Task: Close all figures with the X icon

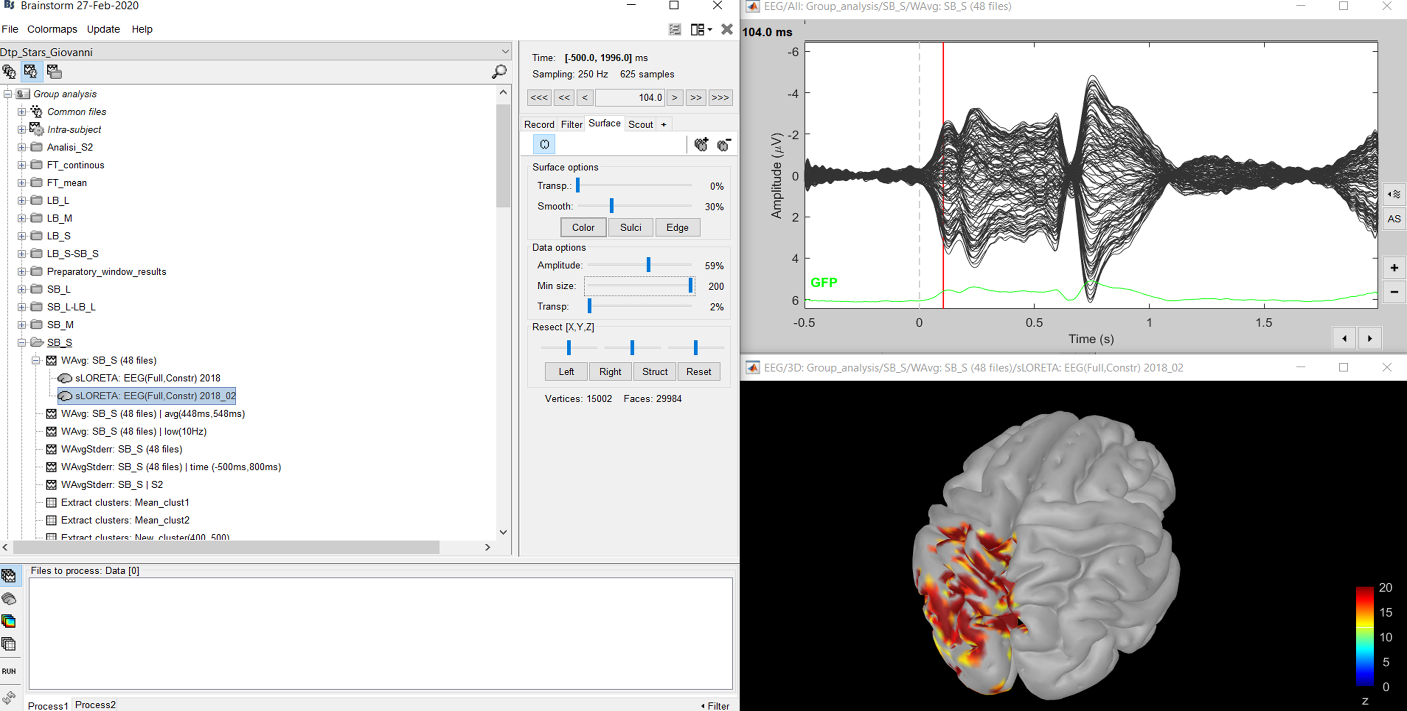Action: [727, 29]
